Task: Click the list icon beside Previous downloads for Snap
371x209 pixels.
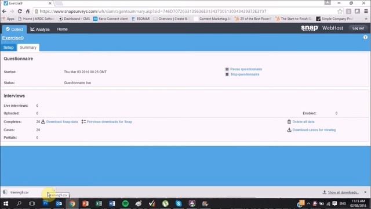Action: click(83, 121)
